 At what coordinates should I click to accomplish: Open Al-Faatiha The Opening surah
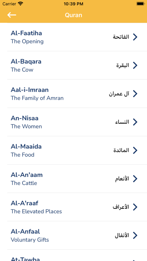click(x=73, y=37)
